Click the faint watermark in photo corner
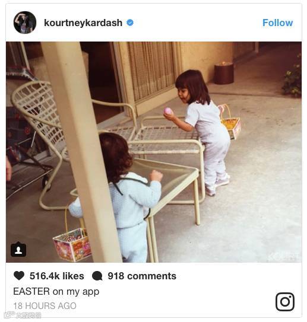The image size is (307, 322). coord(286,257)
